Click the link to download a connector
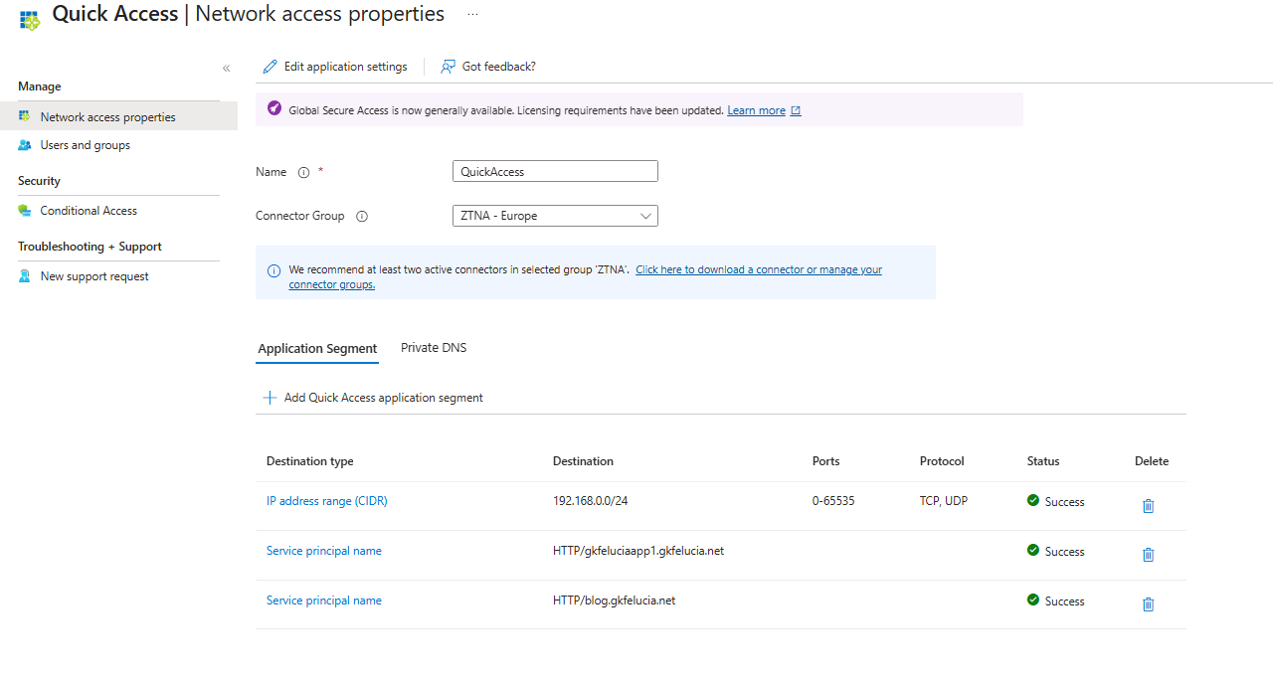1273x685 pixels. [758, 269]
